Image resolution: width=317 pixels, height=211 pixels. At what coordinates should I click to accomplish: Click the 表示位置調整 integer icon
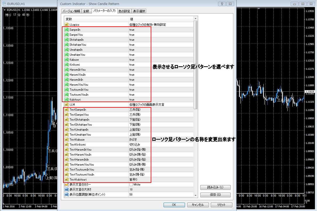tap(67, 194)
